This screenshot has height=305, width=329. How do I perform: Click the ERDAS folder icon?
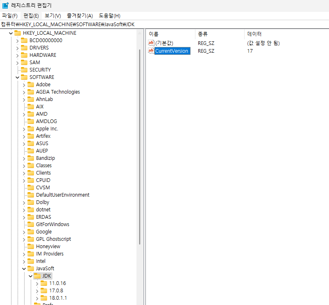pos(31,217)
